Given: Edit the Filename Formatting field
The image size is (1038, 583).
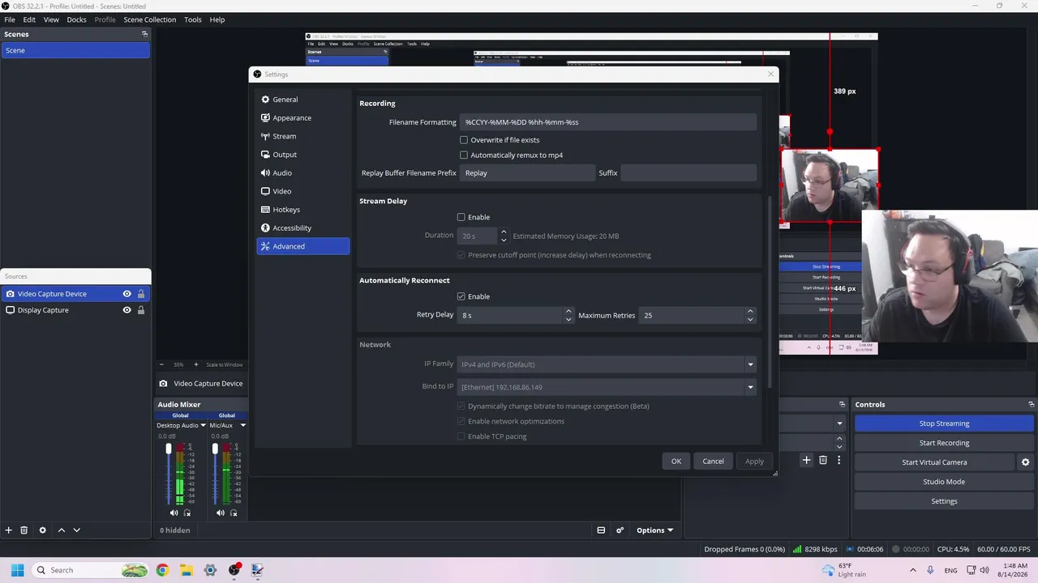Looking at the screenshot, I should [608, 122].
